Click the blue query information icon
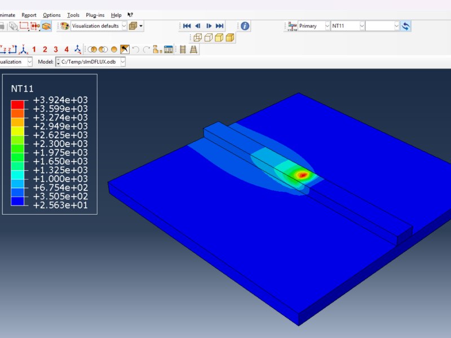 click(x=245, y=26)
